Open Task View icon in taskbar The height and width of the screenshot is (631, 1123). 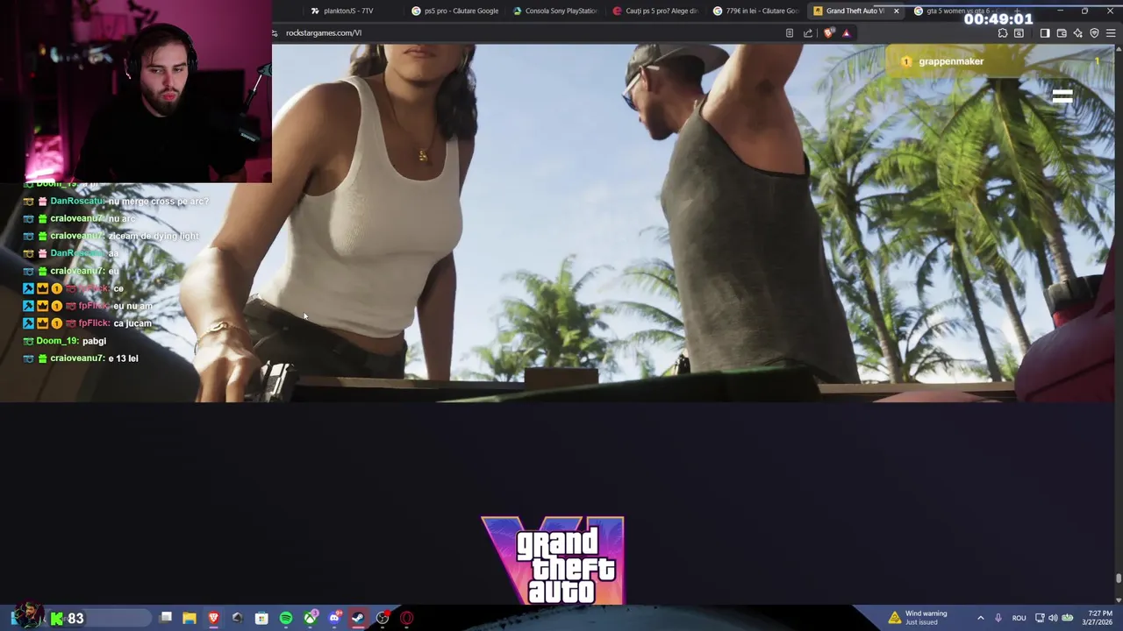tap(166, 618)
